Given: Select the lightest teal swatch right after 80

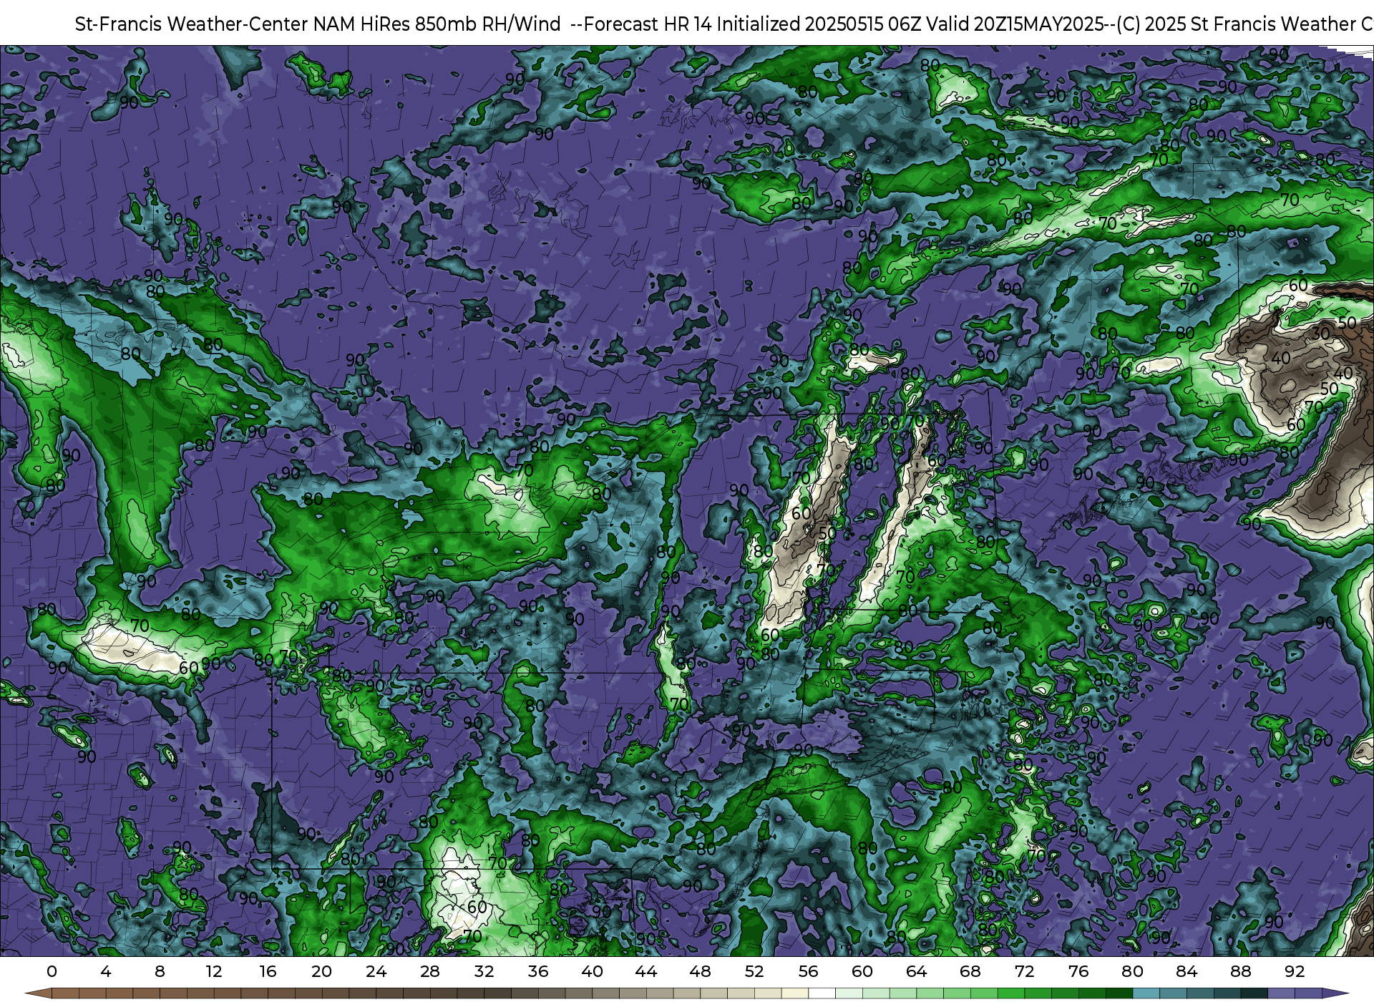Looking at the screenshot, I should coord(1146,993).
